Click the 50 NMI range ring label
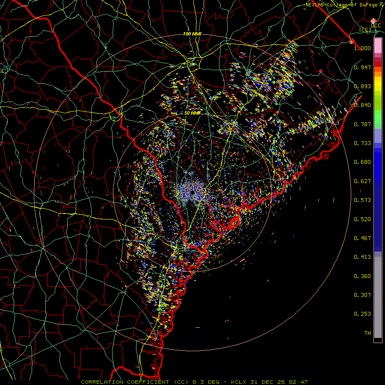This screenshot has width=385, height=385. click(x=192, y=113)
